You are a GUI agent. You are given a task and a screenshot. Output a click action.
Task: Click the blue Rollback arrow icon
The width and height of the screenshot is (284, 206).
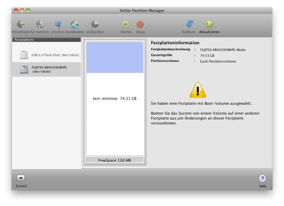point(189,24)
